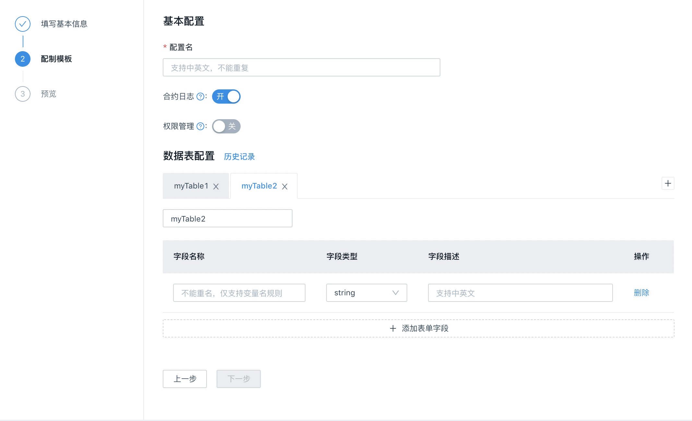
Task: Click the help icon beside 权限管理
Action: (x=200, y=126)
